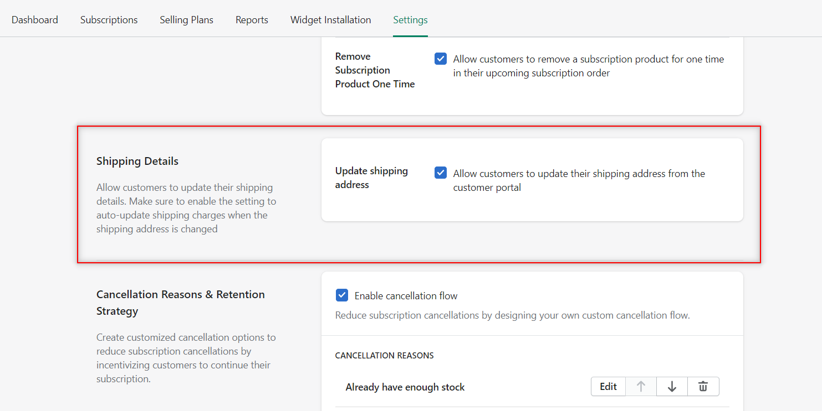Click 'Cancellation Reasons & Retention Strategy' heading

pyautogui.click(x=181, y=303)
